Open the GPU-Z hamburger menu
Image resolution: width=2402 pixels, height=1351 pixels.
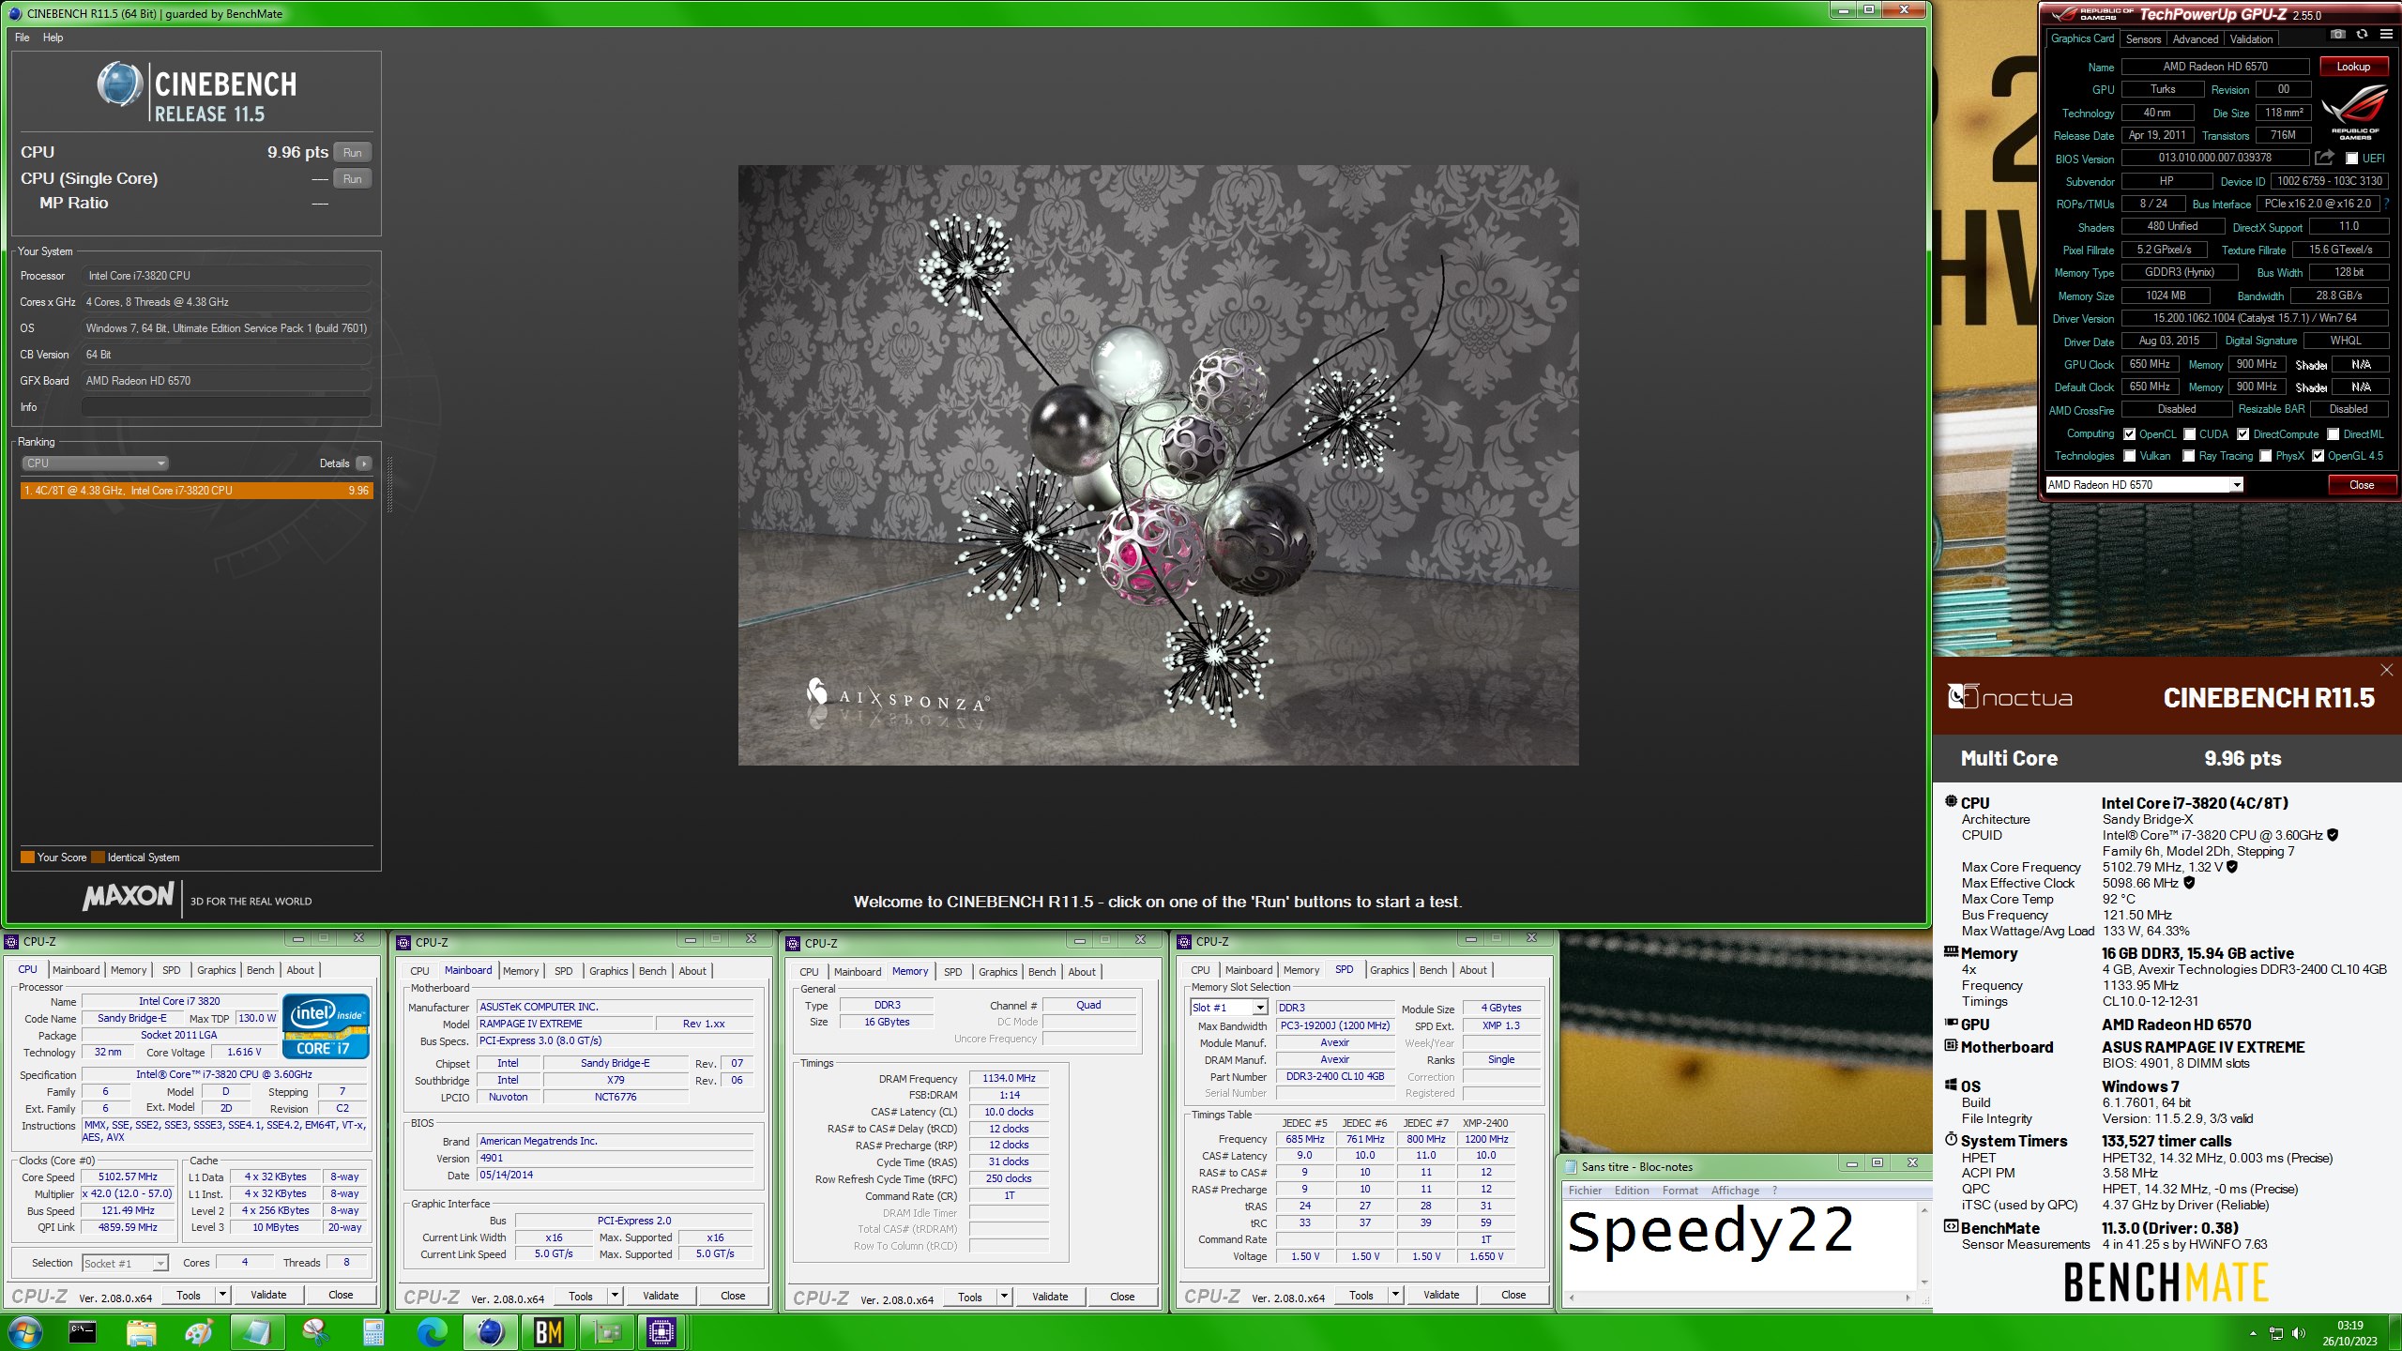tap(2386, 35)
